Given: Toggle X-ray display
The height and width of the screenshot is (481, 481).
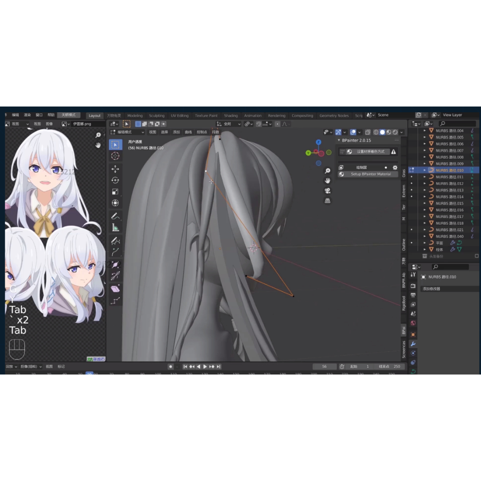Looking at the screenshot, I should [x=367, y=132].
